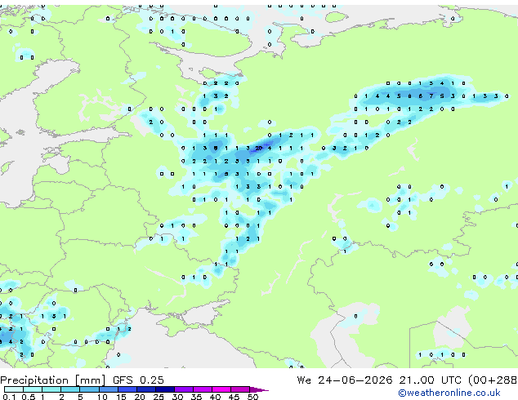
Task: Select the 0.1–0.5 mm legend swatch
Action: (14, 389)
